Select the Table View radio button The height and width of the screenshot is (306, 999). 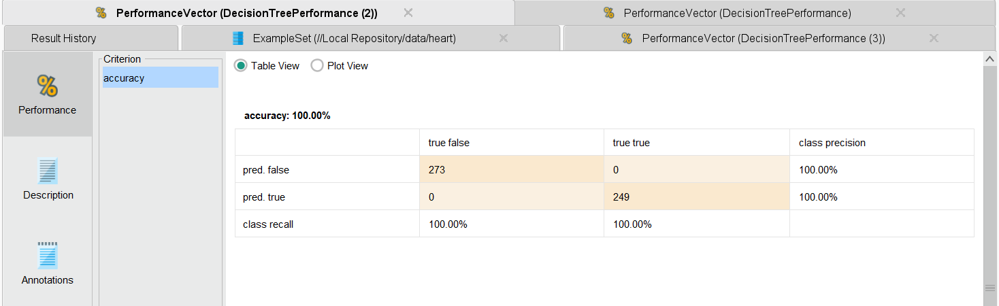point(241,66)
